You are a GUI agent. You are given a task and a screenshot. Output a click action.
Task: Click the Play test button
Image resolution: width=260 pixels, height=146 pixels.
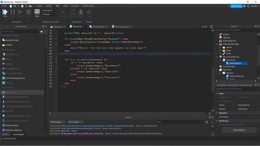pos(5,13)
